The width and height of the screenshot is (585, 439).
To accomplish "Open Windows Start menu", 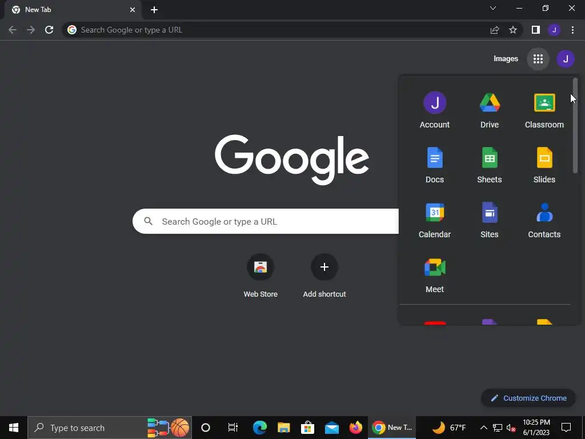I will coord(14,428).
